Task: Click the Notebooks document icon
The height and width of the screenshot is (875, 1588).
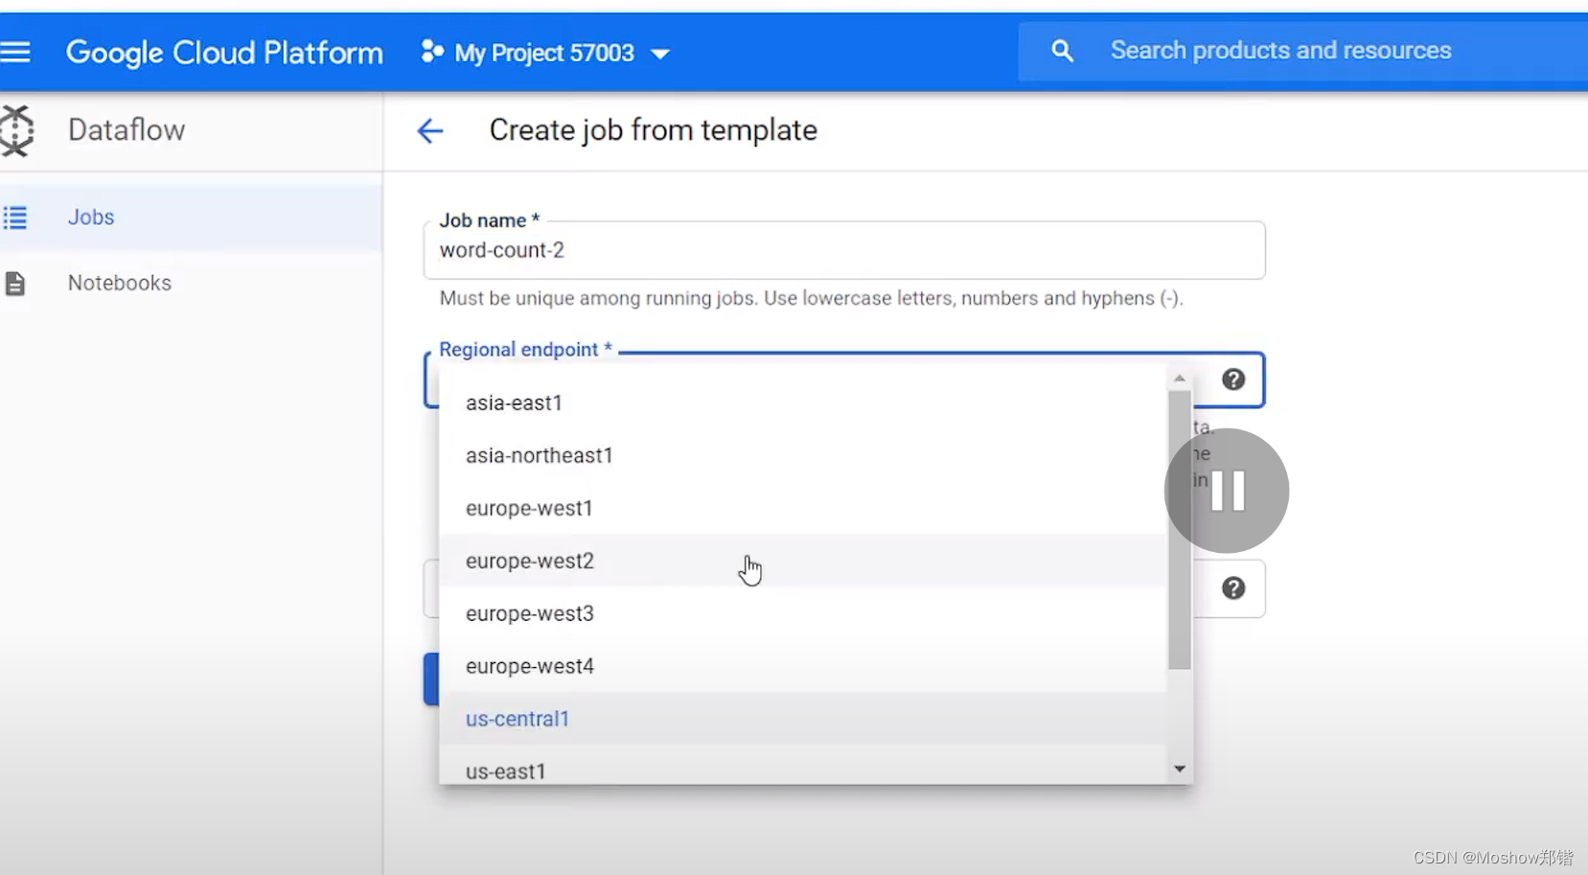Action: pyautogui.click(x=14, y=284)
